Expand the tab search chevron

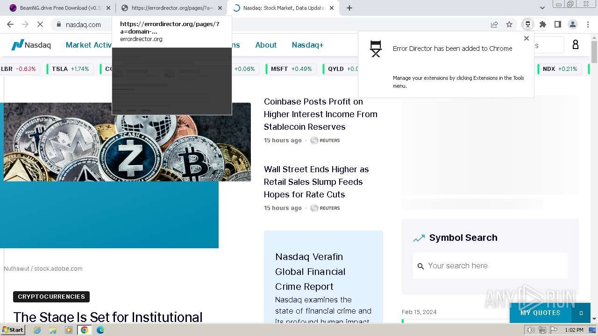coord(542,8)
